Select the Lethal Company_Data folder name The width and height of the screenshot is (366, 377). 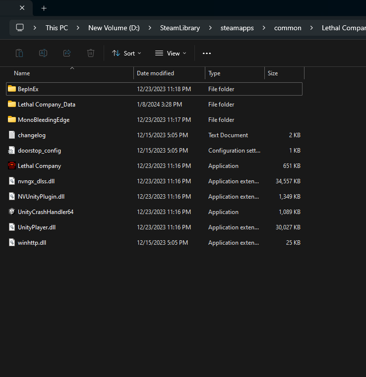coord(47,105)
